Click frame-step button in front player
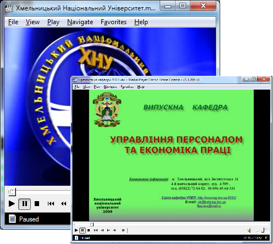The image size is (273, 244). pyautogui.click(x=123, y=230)
